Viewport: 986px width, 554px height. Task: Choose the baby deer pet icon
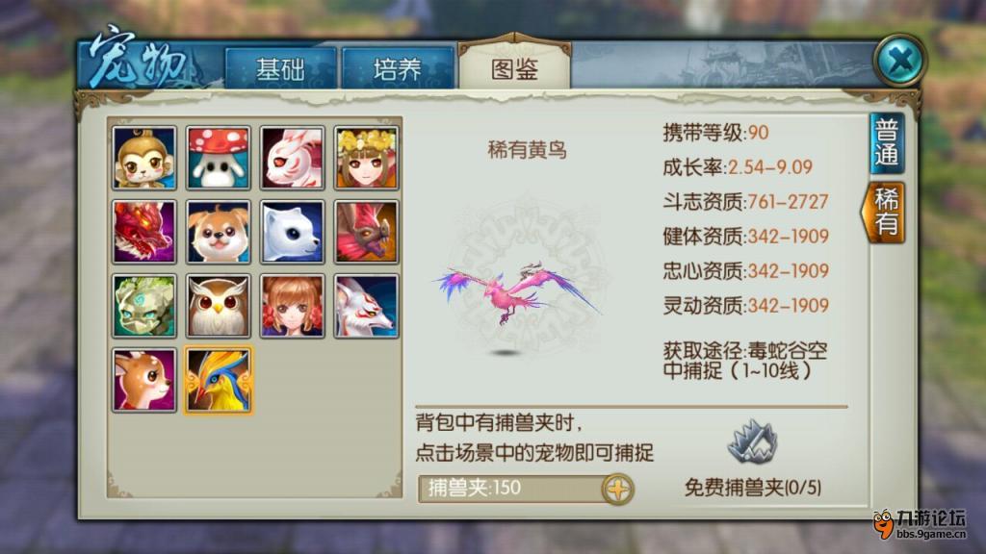144,380
